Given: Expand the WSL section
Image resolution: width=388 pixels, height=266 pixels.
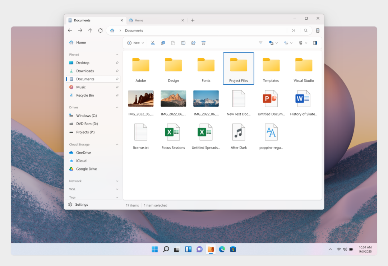Looking at the screenshot, I should coord(117,190).
